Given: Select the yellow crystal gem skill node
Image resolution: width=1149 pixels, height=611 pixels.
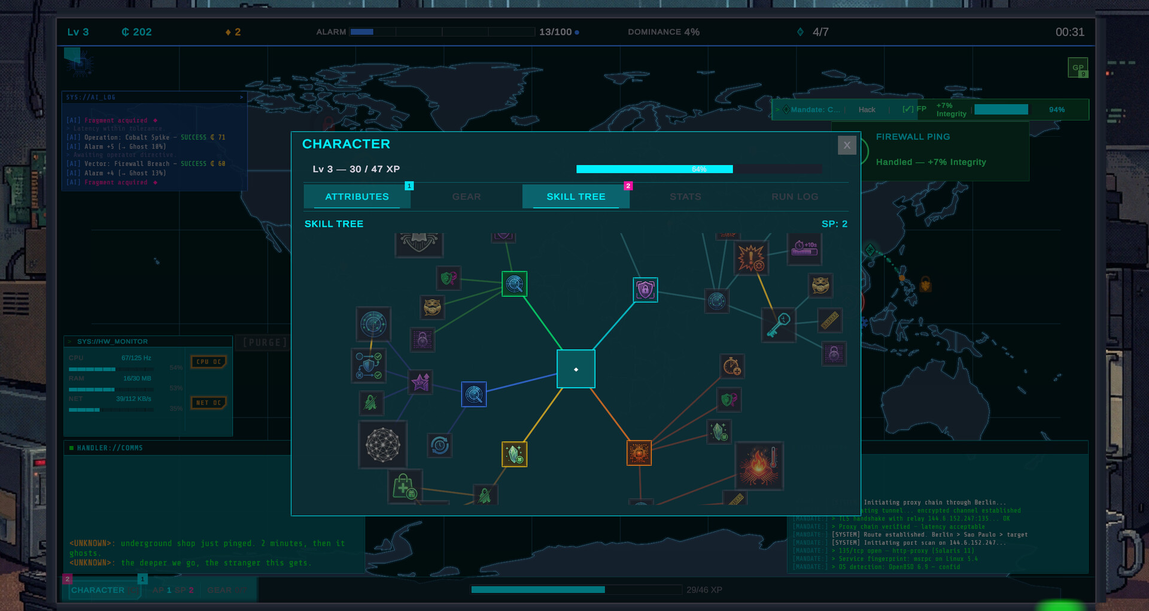Looking at the screenshot, I should click(514, 454).
